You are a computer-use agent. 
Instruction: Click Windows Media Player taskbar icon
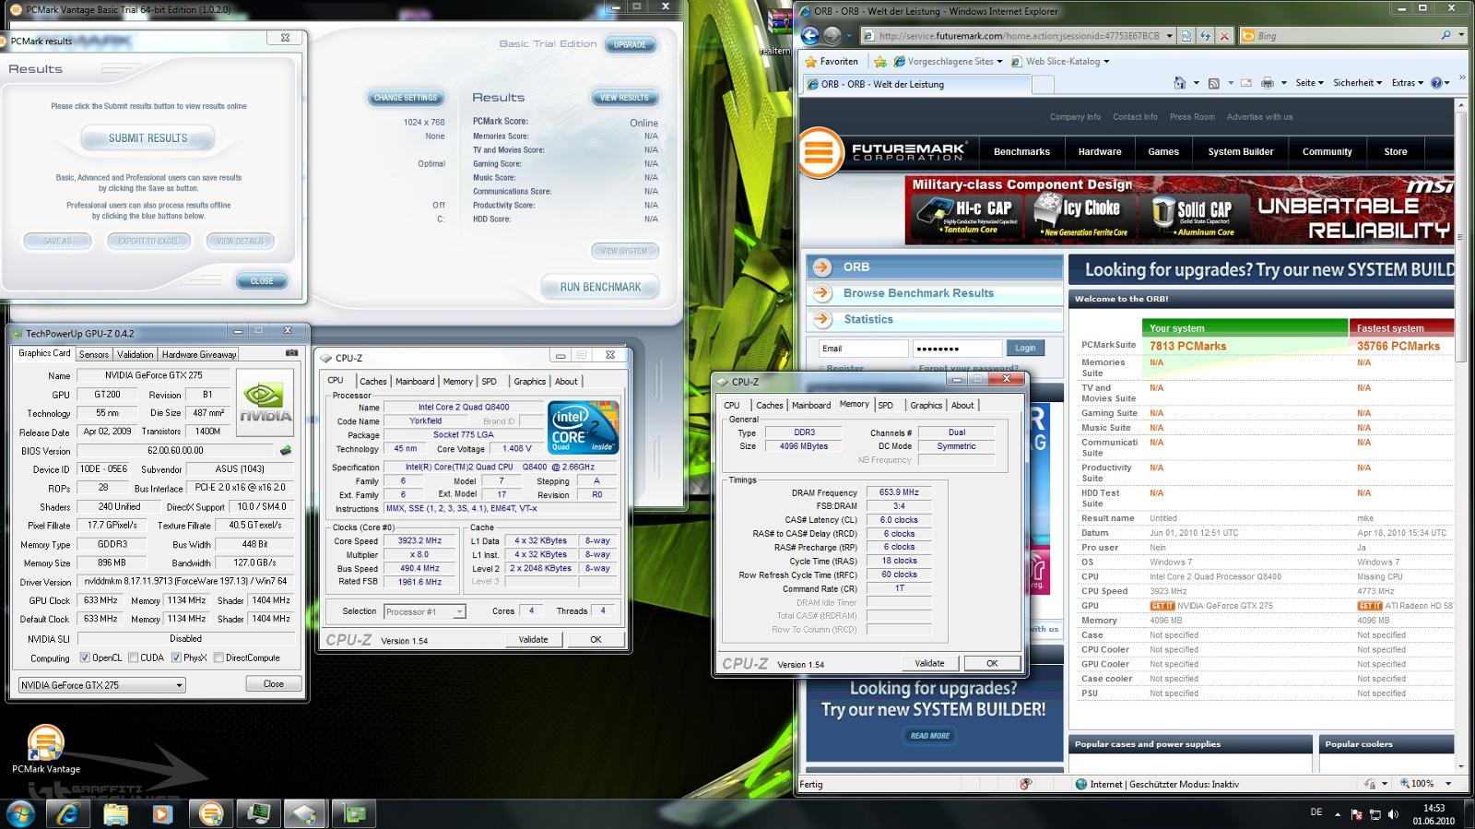pyautogui.click(x=162, y=813)
